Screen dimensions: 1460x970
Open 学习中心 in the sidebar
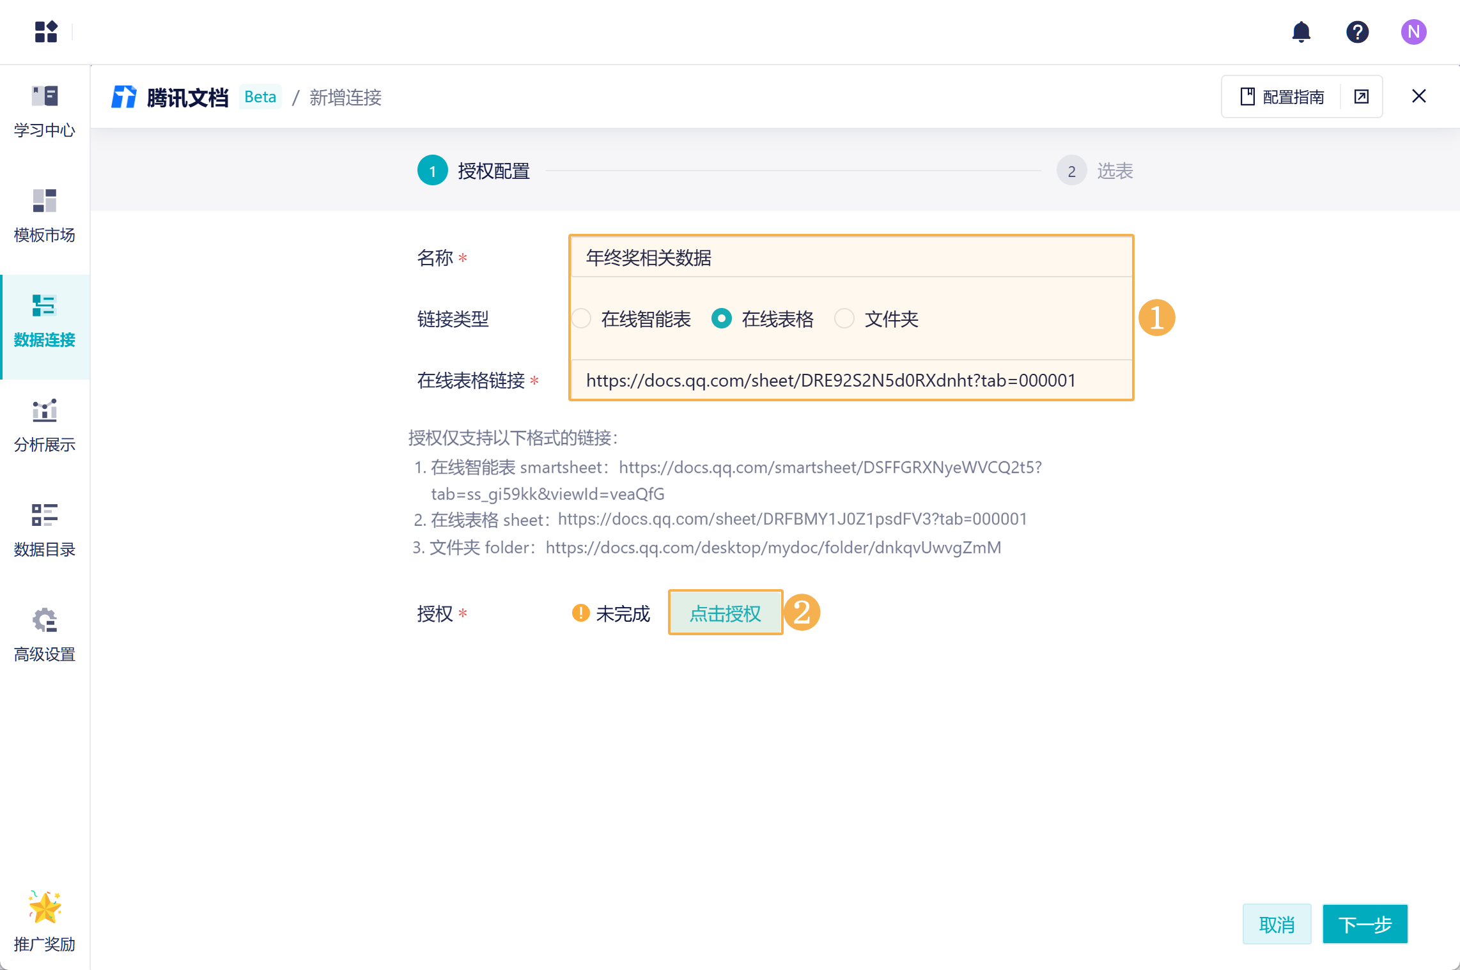(45, 111)
